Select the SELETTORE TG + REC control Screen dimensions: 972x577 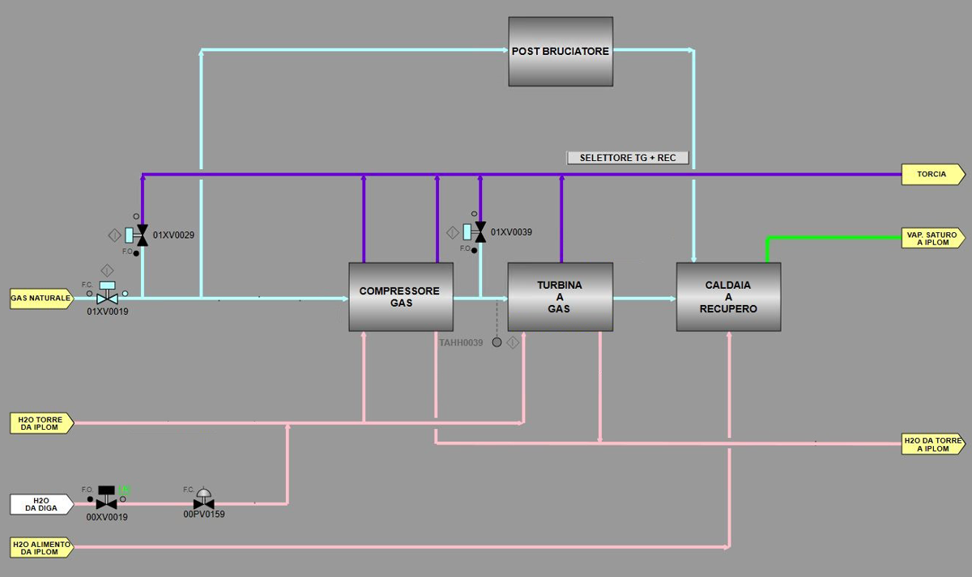(628, 158)
